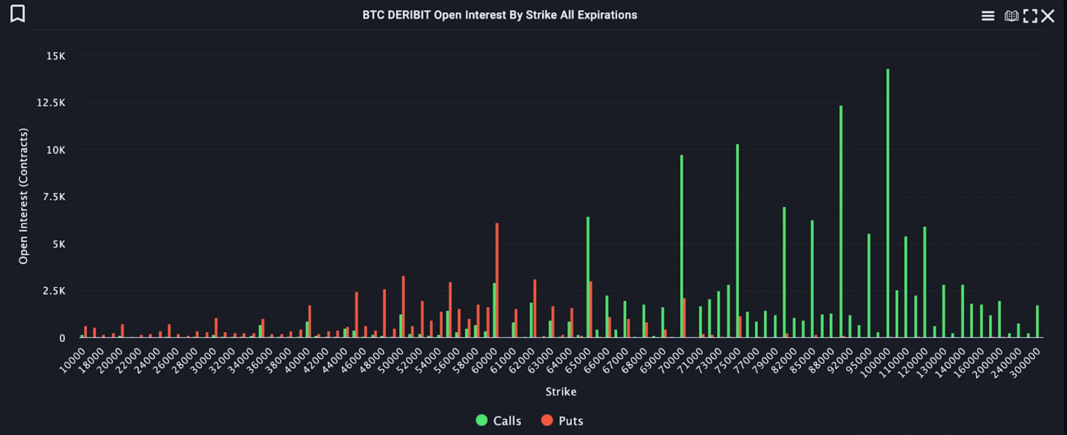
Task: Open the book guide icon
Action: click(x=1011, y=16)
